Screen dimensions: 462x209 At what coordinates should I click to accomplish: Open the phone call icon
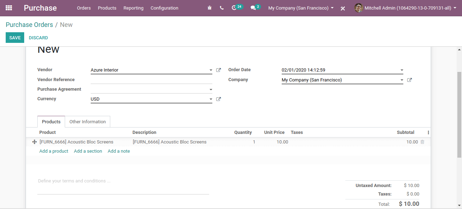click(222, 8)
